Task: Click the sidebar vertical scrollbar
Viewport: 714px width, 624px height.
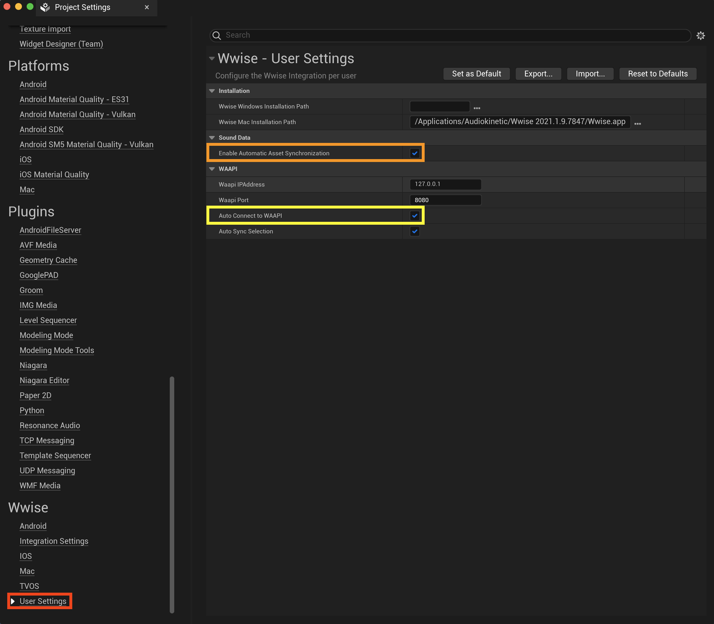Action: coord(172,495)
